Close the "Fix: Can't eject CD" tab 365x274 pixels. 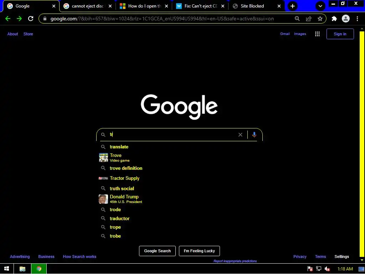[223, 6]
